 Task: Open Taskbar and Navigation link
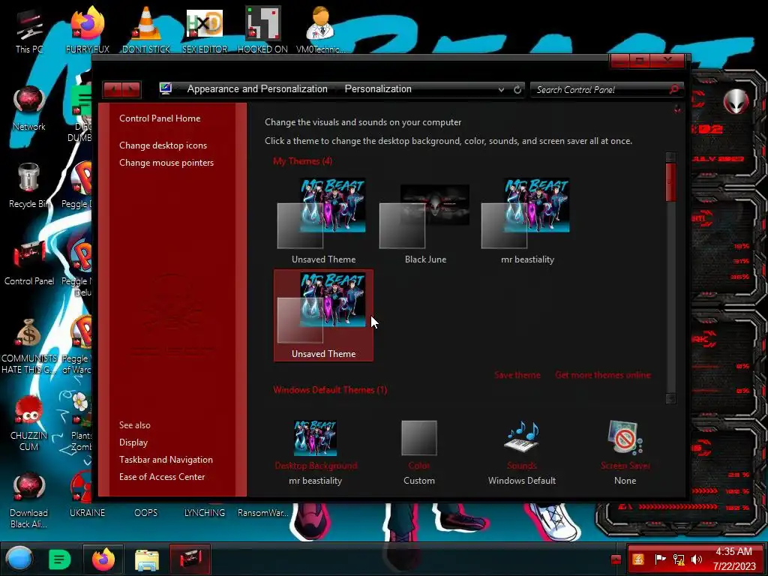pyautogui.click(x=166, y=460)
